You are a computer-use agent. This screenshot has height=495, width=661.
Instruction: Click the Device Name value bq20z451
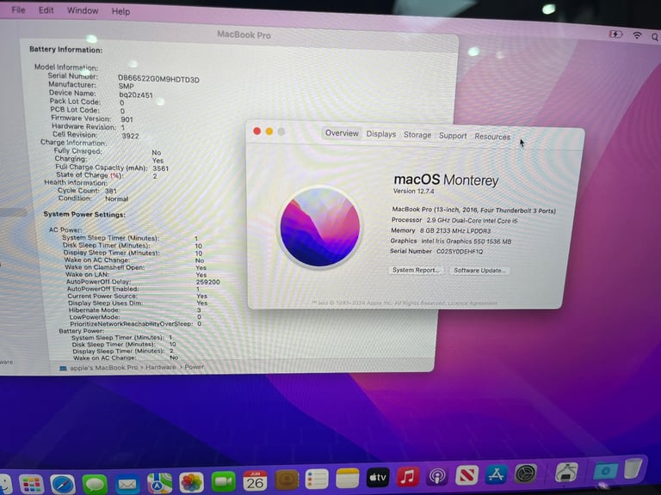coord(136,95)
